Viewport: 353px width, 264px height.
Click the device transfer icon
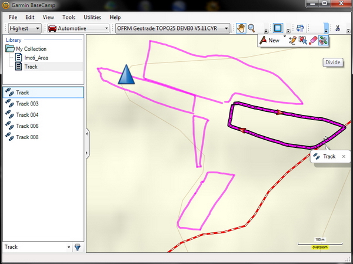tap(300, 28)
